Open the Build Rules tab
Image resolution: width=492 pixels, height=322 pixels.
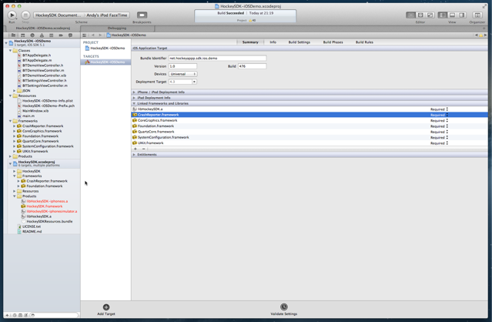tap(364, 42)
